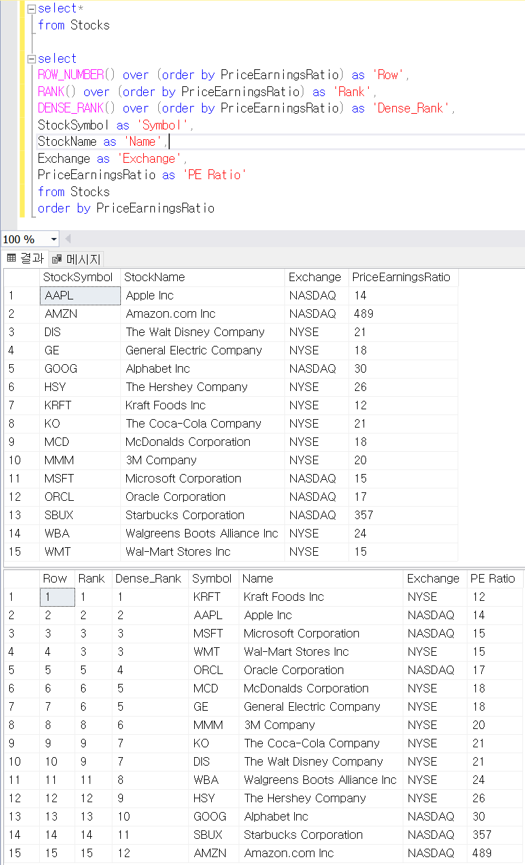Switch to the 메시지 messages tab
The width and height of the screenshot is (525, 865).
coord(76,259)
